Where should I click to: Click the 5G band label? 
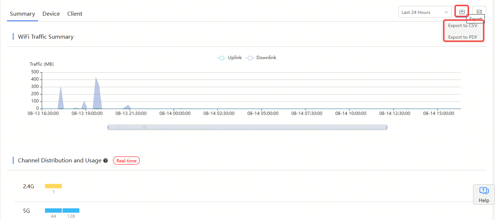point(26,211)
